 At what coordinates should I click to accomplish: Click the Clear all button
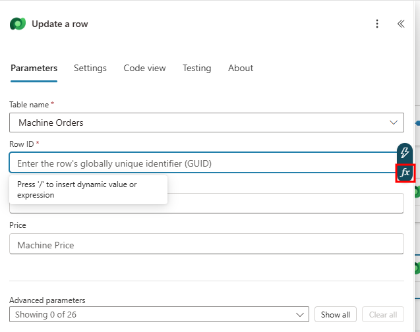[383, 315]
